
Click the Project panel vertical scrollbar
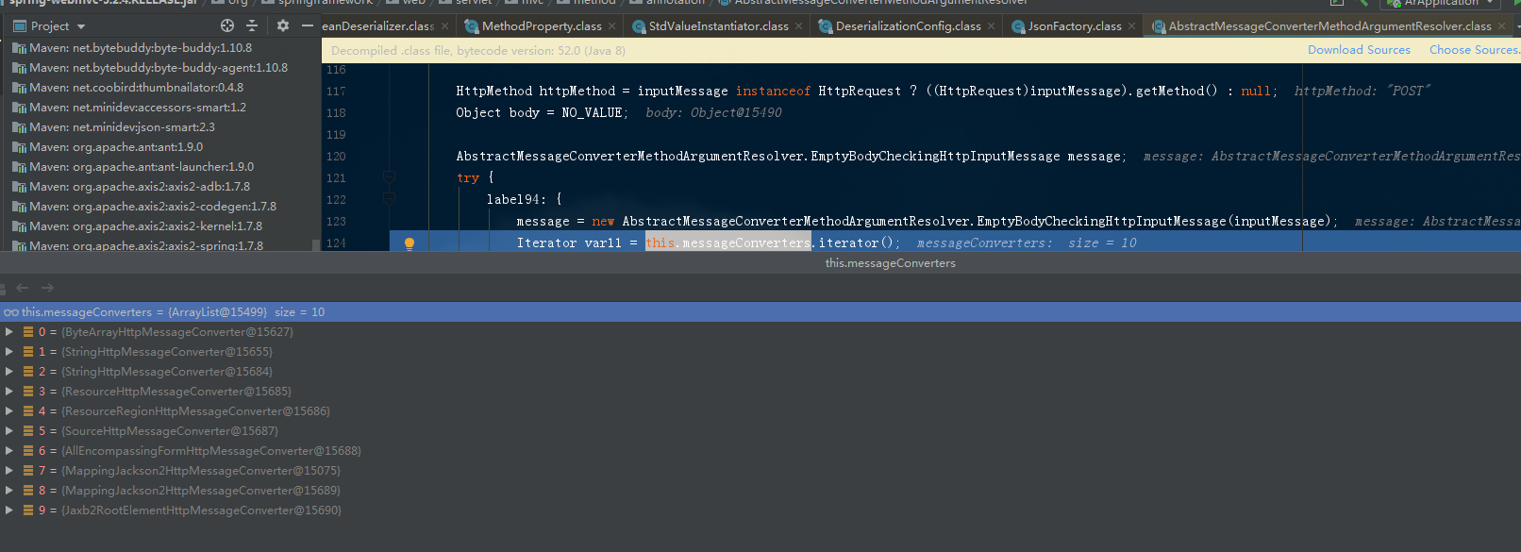coord(316,244)
